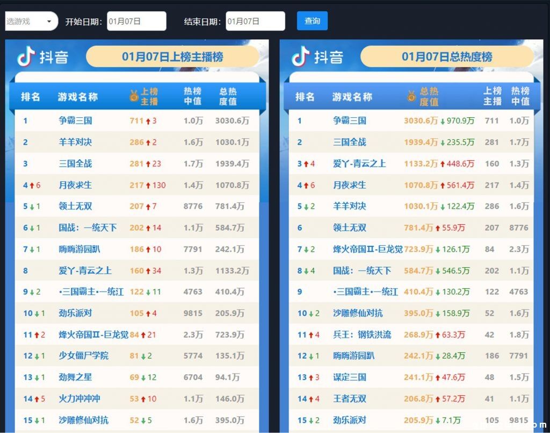The image size is (550, 433).
Task: Open 王者无双 in the right ranking
Action: pos(350,399)
